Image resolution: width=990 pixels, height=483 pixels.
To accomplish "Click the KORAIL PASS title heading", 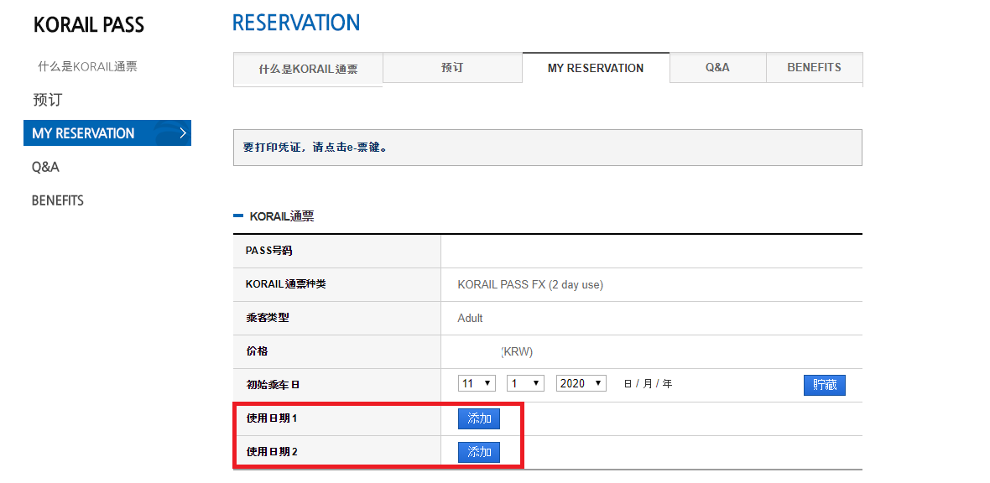I will (88, 25).
